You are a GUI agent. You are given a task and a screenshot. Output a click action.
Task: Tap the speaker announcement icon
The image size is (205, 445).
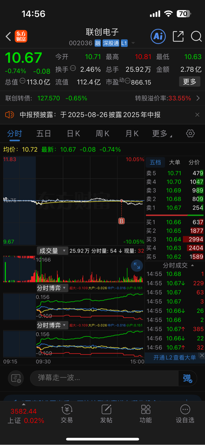tap(9, 115)
